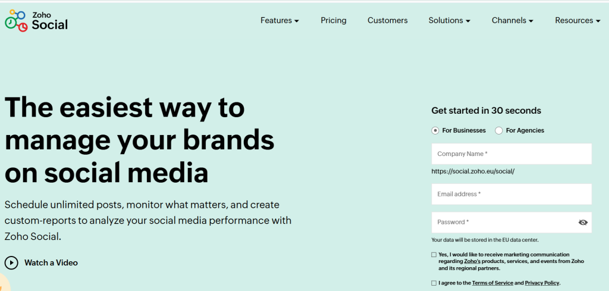
Task: Click the Company Name input field
Action: pyautogui.click(x=511, y=154)
